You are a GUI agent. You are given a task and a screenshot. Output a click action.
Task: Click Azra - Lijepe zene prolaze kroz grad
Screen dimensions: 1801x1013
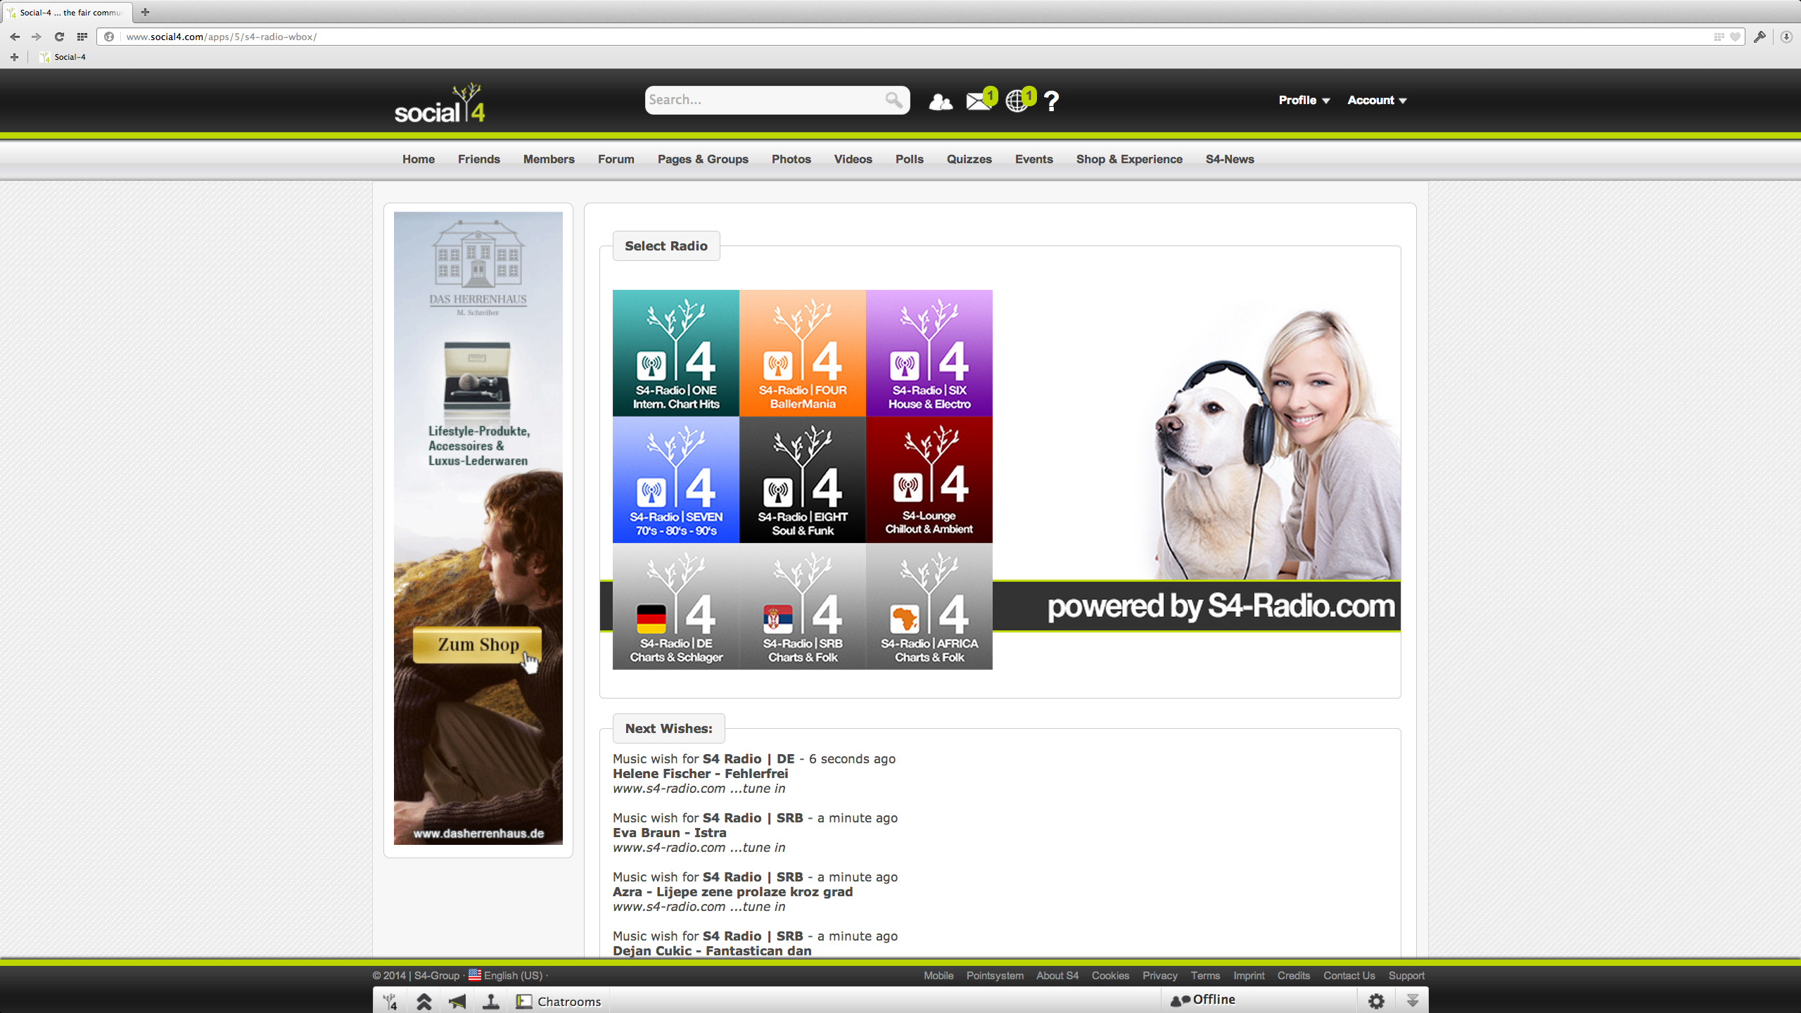pos(732,892)
